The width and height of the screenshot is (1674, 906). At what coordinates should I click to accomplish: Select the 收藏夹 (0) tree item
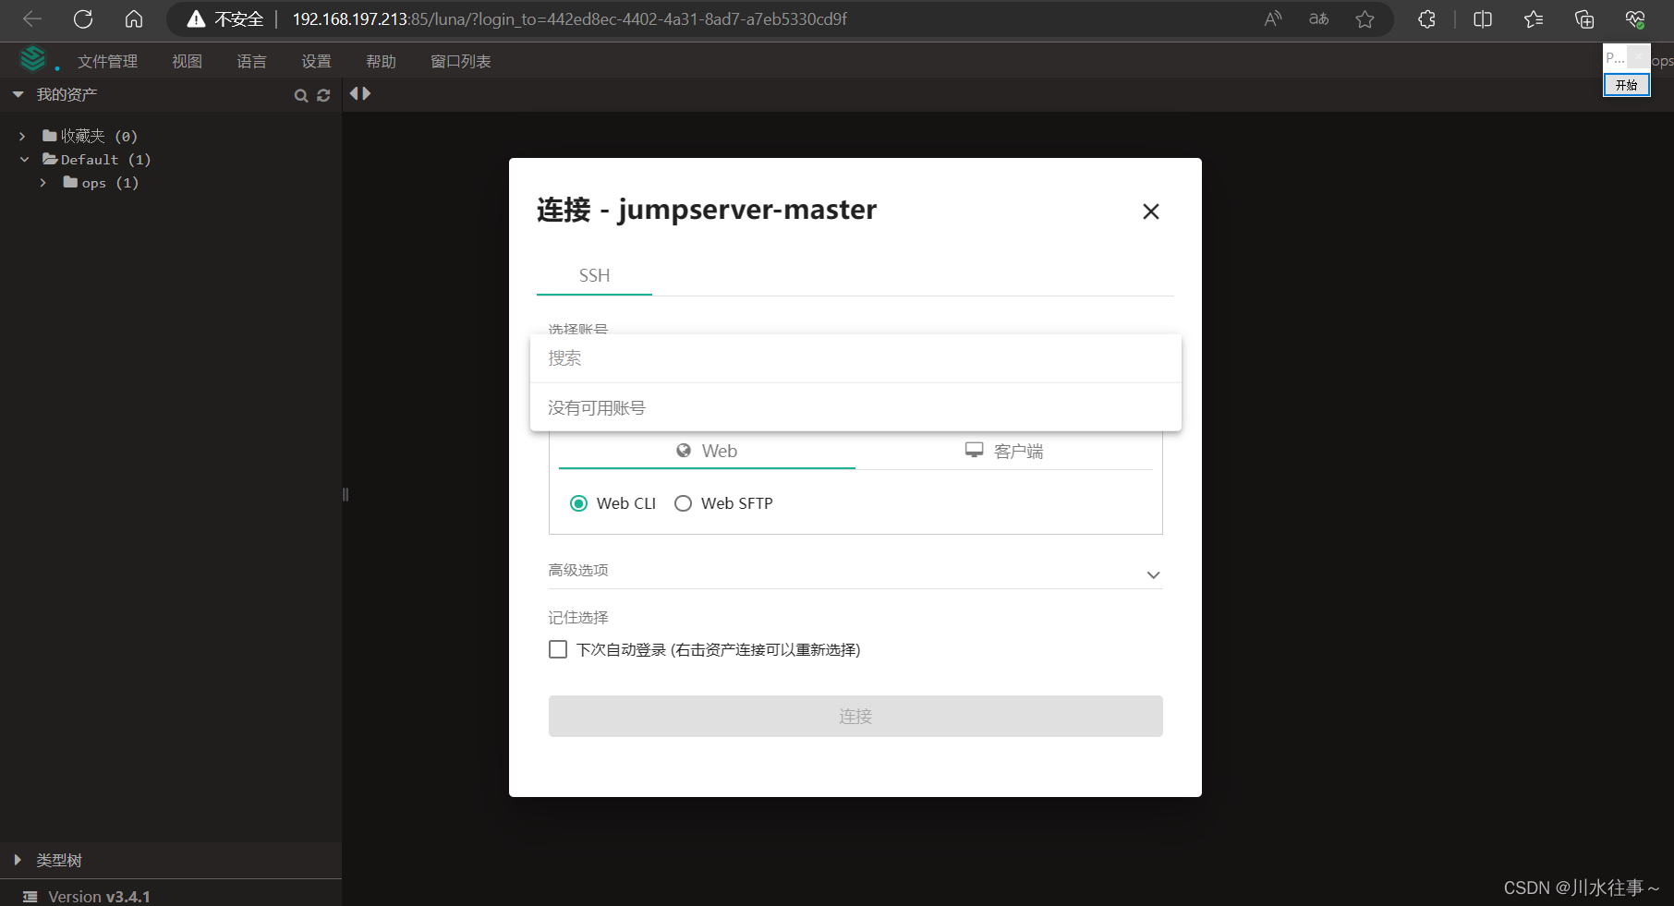[91, 136]
